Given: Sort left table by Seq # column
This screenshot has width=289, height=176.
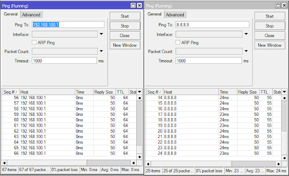Looking at the screenshot, I should [x=10, y=92].
